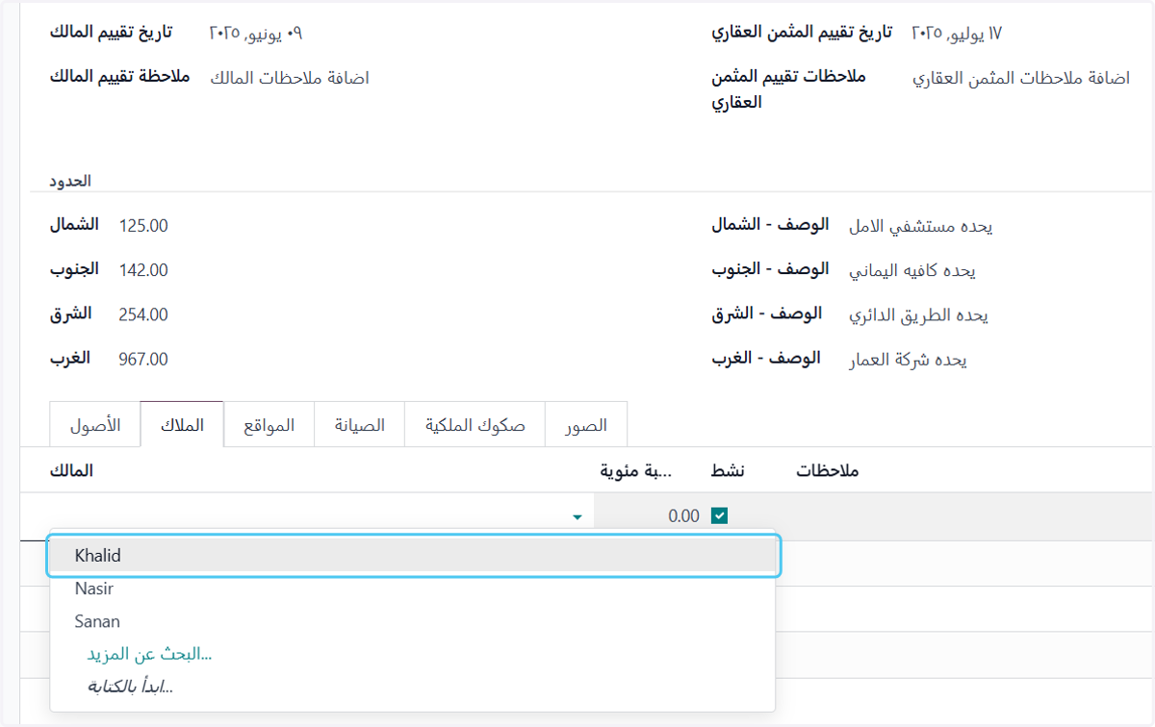
Task: Edit الشرق value 254.00
Action: (x=143, y=314)
